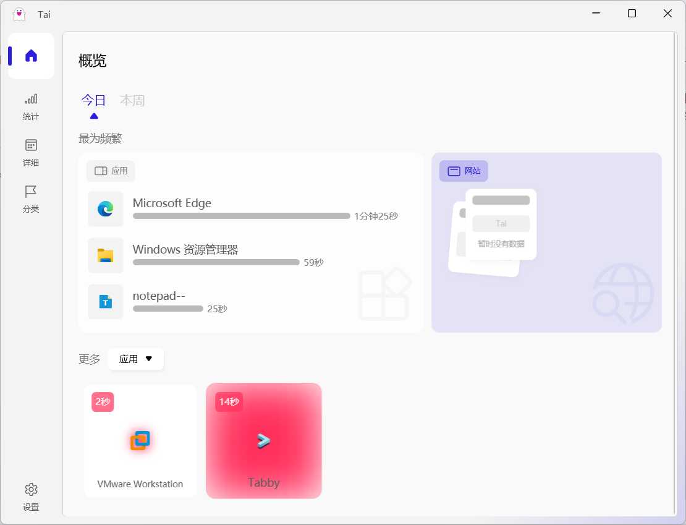Open the VMware Workstation card

[x=140, y=440]
